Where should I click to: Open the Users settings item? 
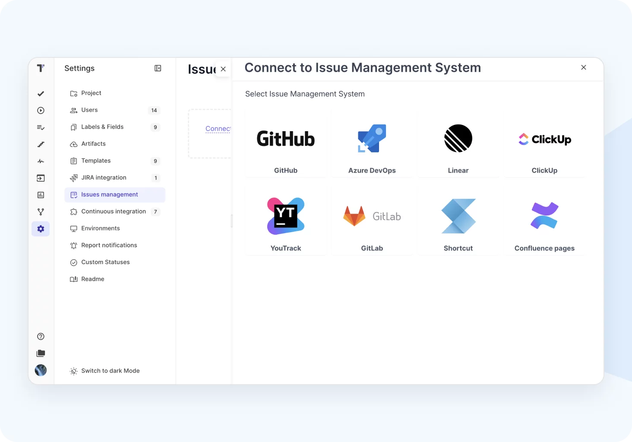[89, 110]
